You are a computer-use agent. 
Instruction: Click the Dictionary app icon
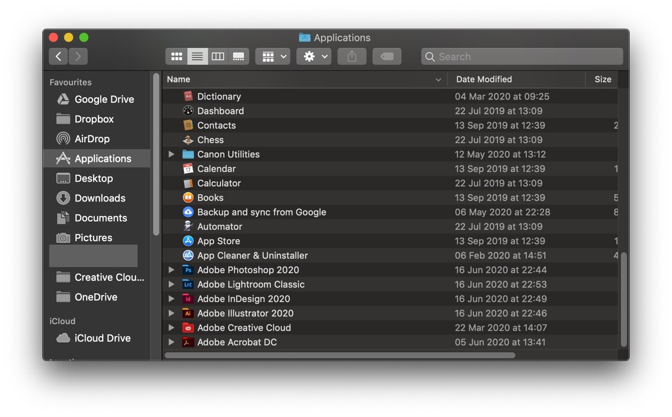[188, 96]
